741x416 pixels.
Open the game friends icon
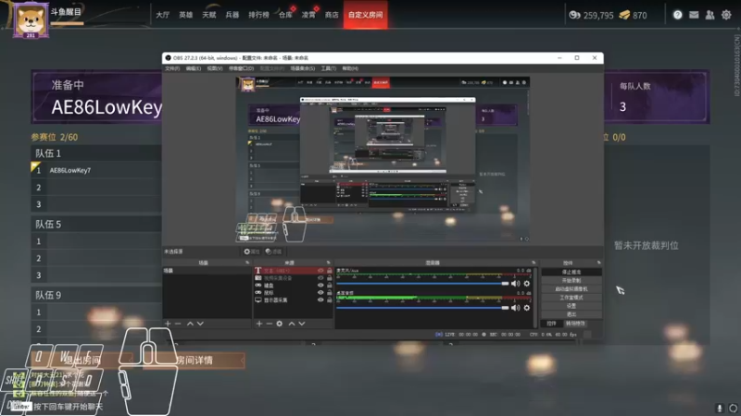pos(710,15)
